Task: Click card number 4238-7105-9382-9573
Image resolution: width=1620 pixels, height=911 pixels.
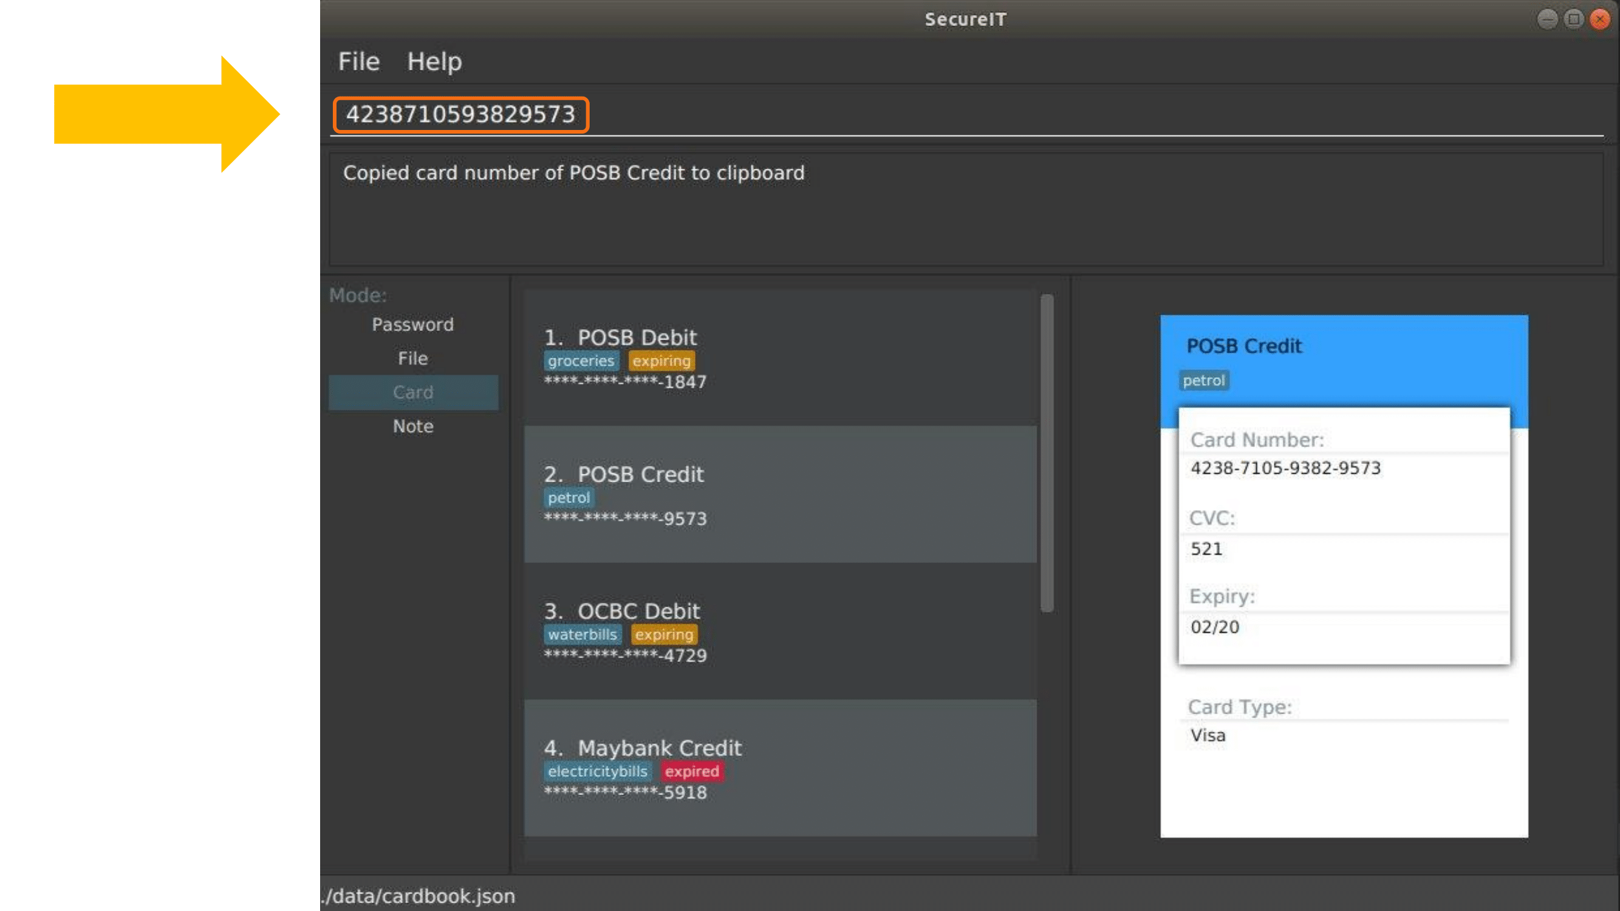Action: (x=1285, y=468)
